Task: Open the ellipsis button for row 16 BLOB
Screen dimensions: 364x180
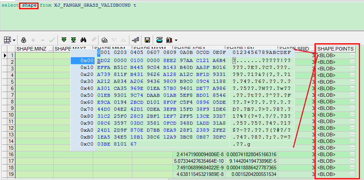Action: pyautogui.click(x=352, y=154)
